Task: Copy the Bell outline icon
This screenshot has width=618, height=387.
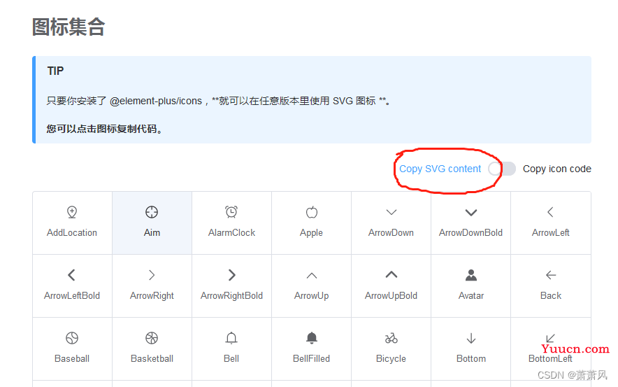Action: (x=231, y=338)
